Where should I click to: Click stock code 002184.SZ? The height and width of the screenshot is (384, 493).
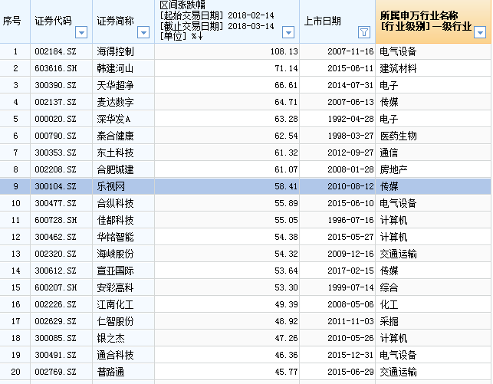pos(55,51)
